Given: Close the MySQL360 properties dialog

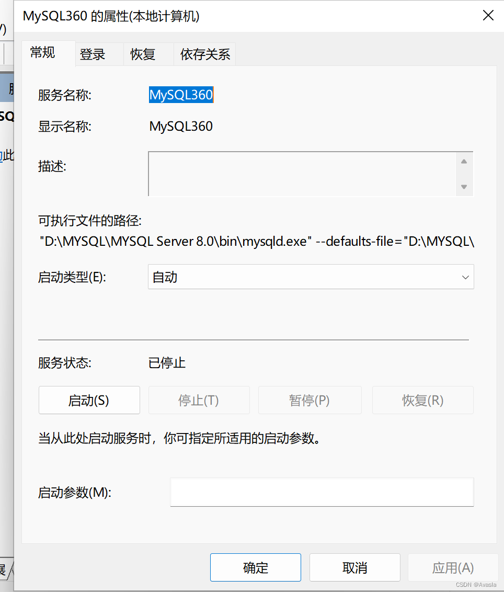Looking at the screenshot, I should (x=488, y=16).
